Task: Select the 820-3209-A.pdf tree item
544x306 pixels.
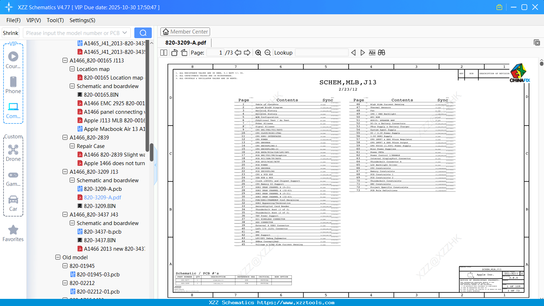Action: (x=103, y=197)
